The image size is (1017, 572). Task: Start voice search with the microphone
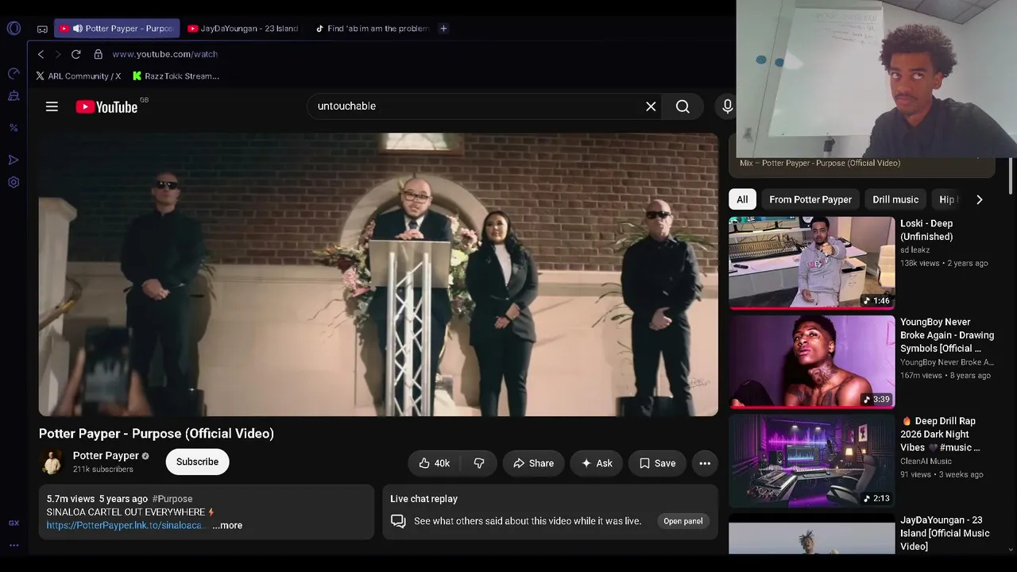[727, 106]
